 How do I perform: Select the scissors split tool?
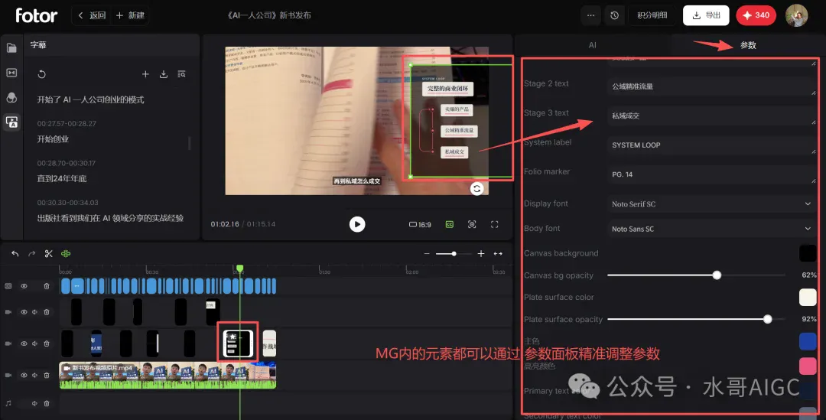48,253
